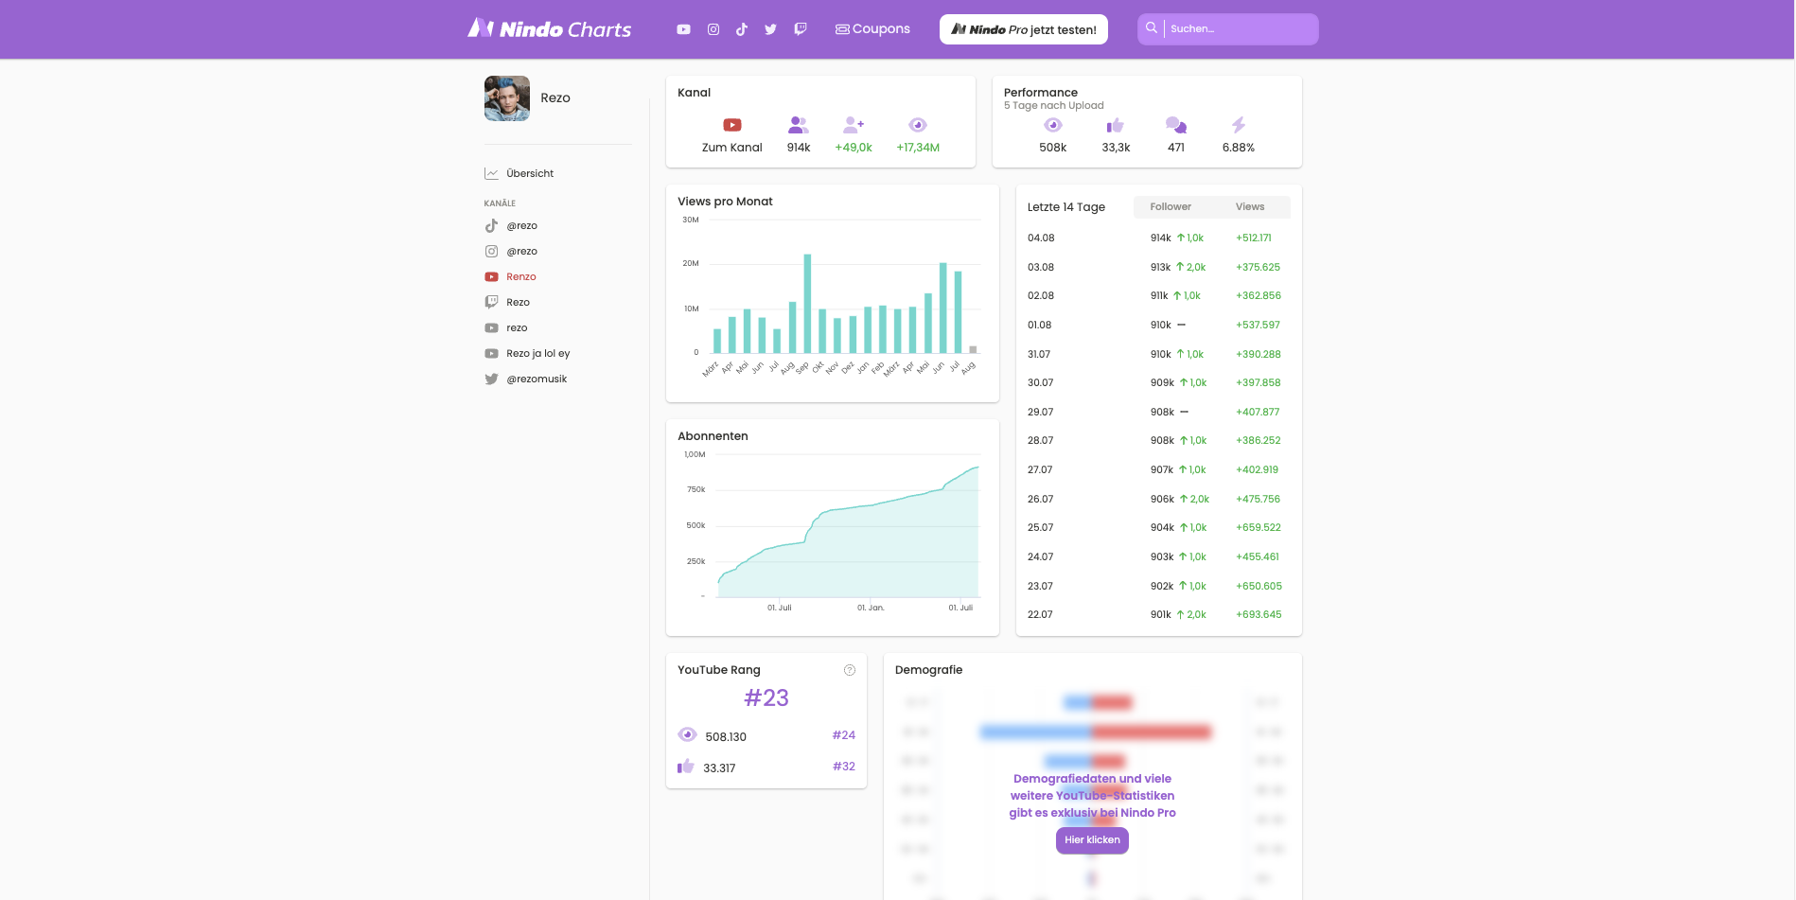
Task: Click the Nindo Pro jetzt testen button
Action: click(1023, 28)
